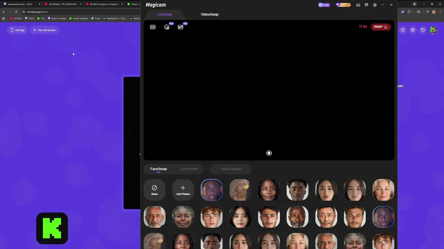The height and width of the screenshot is (249, 444).
Task: Open the TradingView bookmark
Action: click(114, 18)
